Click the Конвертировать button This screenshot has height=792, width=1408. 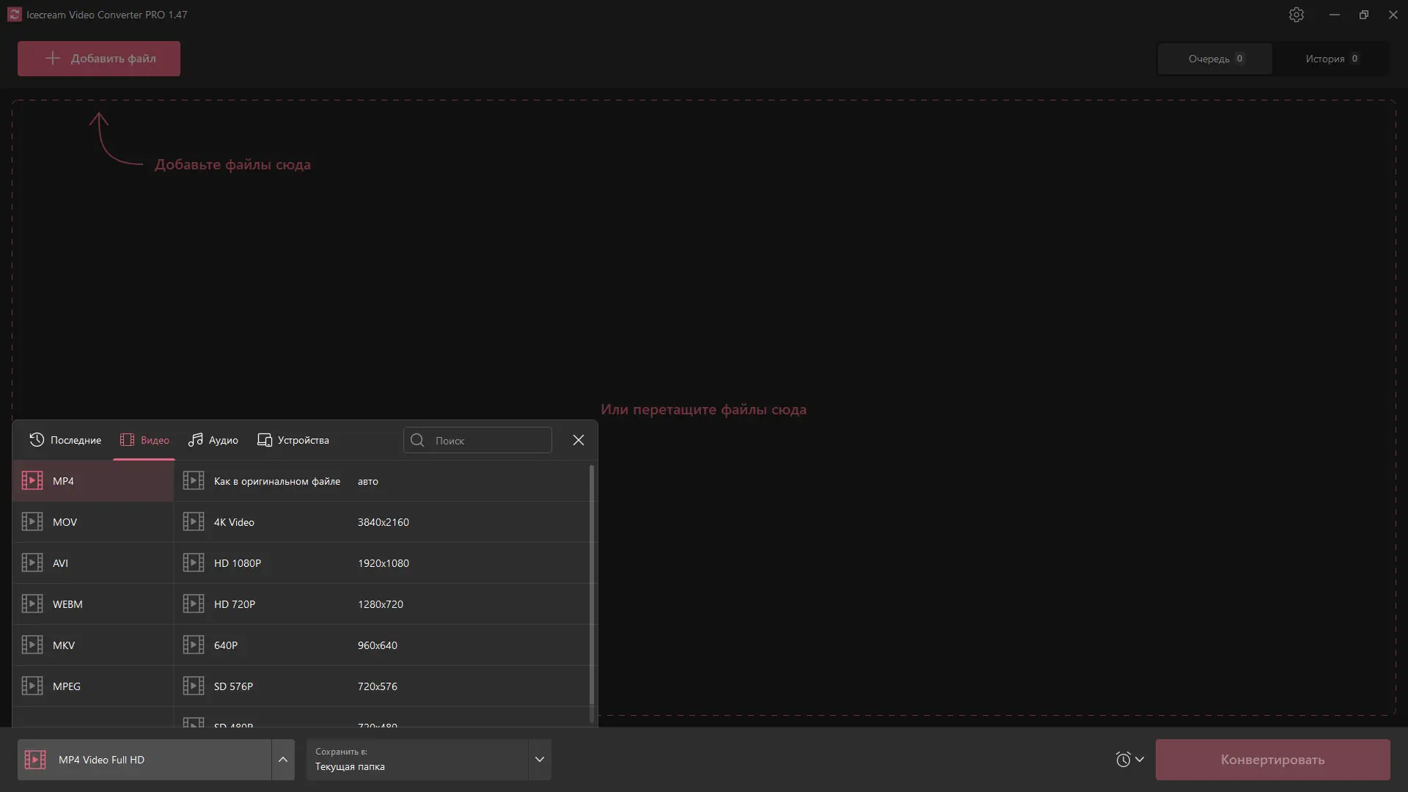(1272, 760)
